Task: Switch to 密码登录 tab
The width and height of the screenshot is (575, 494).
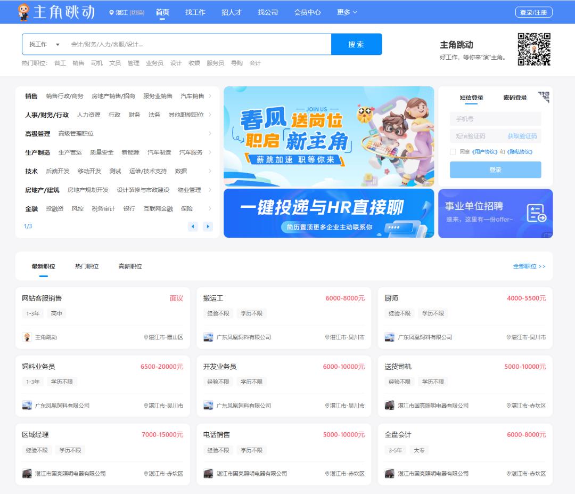Action: point(515,98)
